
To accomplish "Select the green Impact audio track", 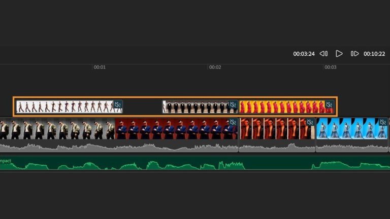I will pos(195,163).
